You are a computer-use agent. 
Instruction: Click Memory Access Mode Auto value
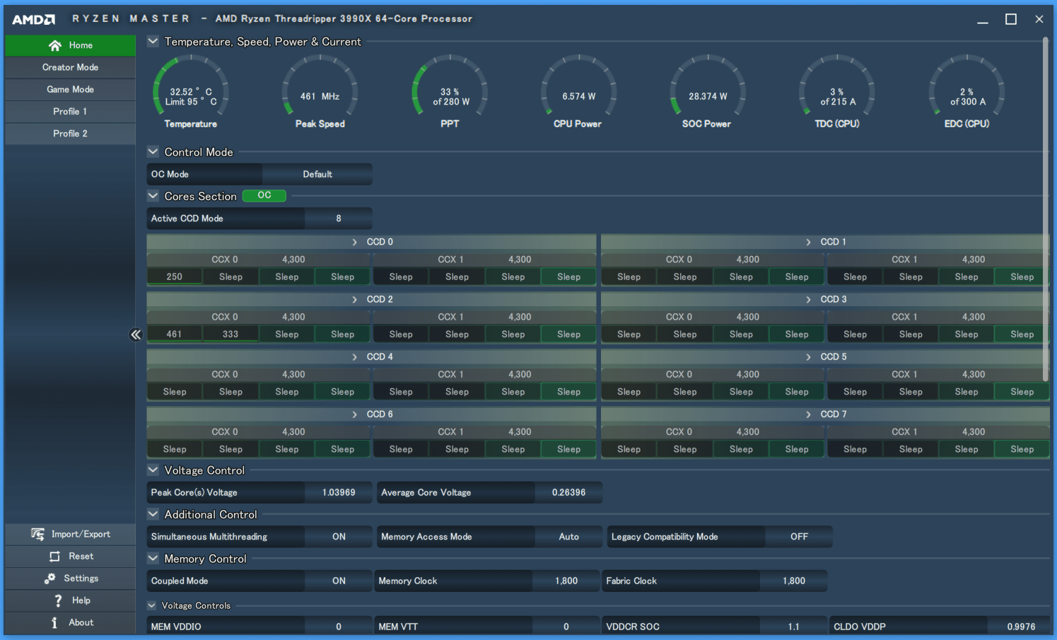[x=568, y=537]
